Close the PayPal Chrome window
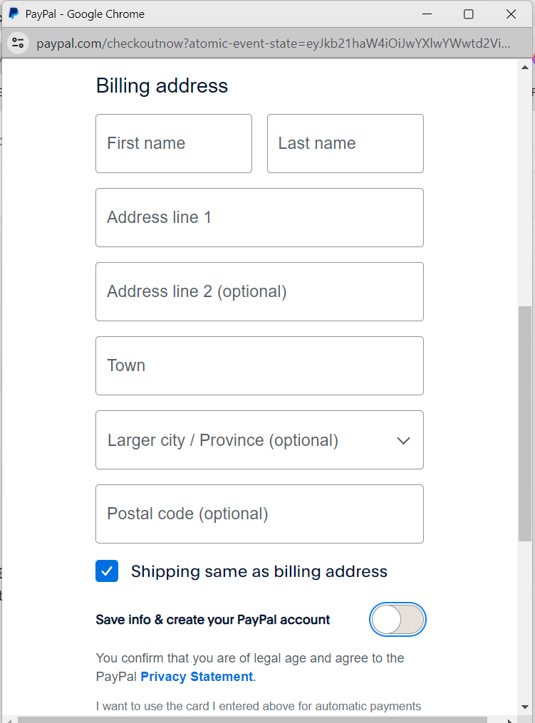Screen dimensions: 535x723 (511, 14)
